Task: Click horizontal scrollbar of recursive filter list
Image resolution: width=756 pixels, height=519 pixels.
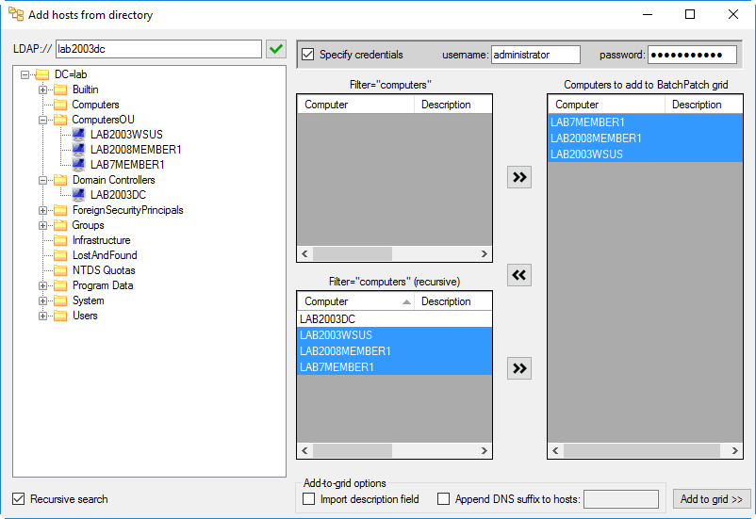Action: click(394, 450)
